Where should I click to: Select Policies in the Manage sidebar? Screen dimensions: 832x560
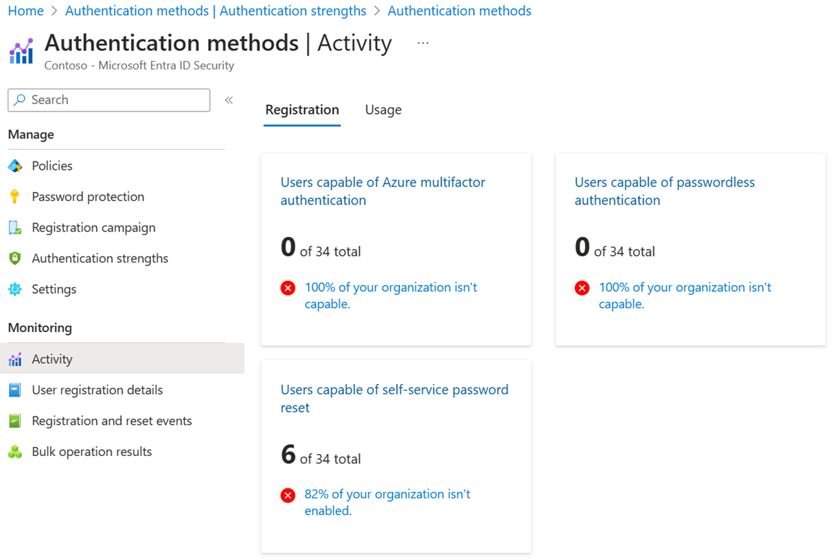[x=52, y=166]
